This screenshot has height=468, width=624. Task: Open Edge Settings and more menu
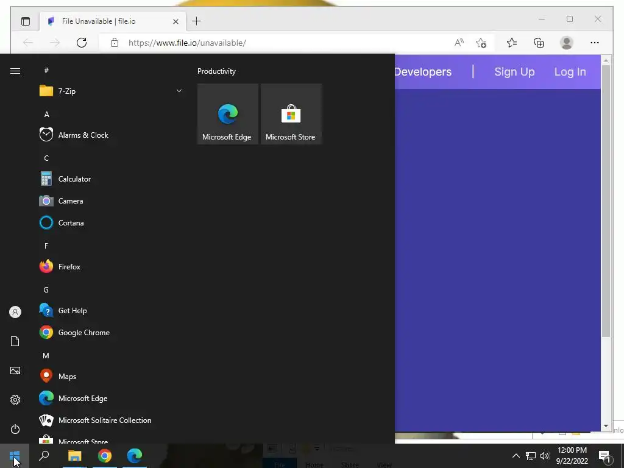(595, 43)
